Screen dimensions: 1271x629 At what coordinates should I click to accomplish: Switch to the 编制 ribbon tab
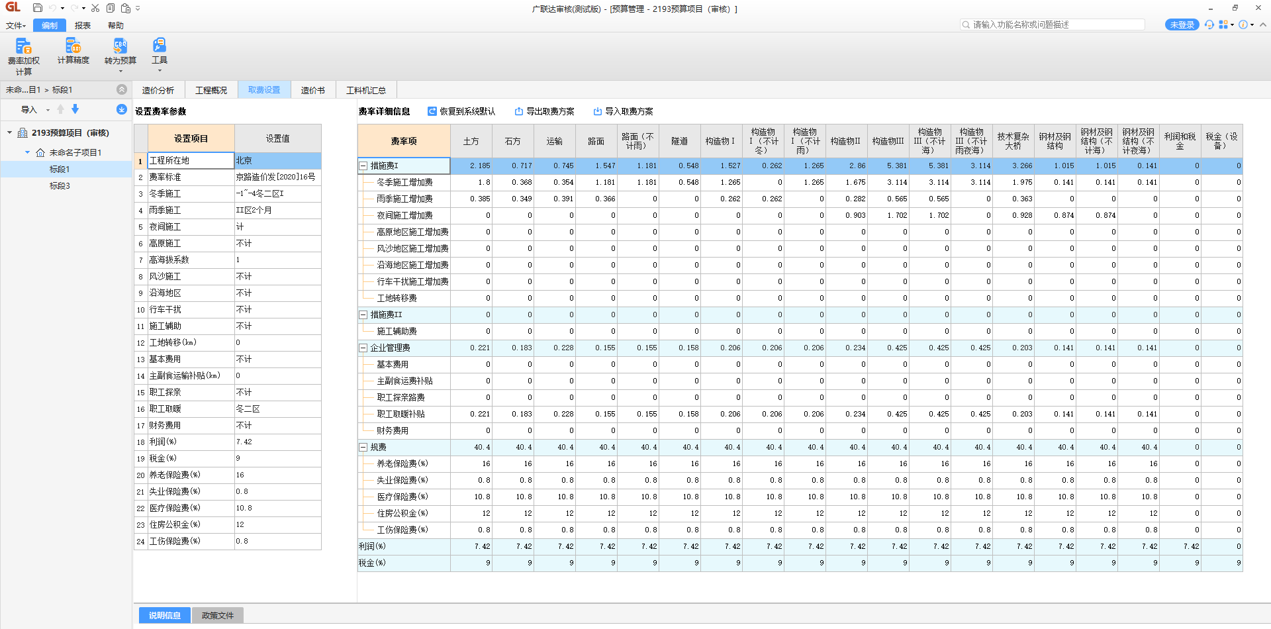pos(50,25)
